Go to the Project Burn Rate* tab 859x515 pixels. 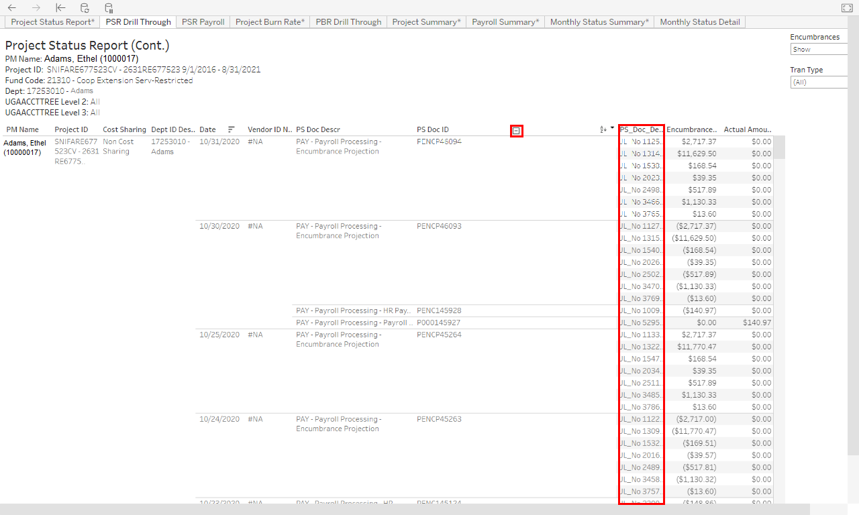pos(270,22)
